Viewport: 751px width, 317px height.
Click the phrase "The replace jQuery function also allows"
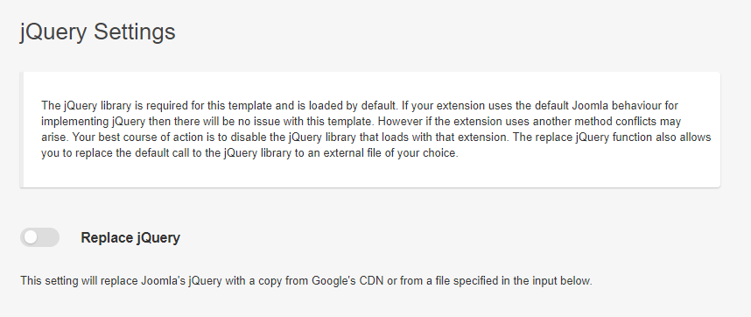[612, 137]
